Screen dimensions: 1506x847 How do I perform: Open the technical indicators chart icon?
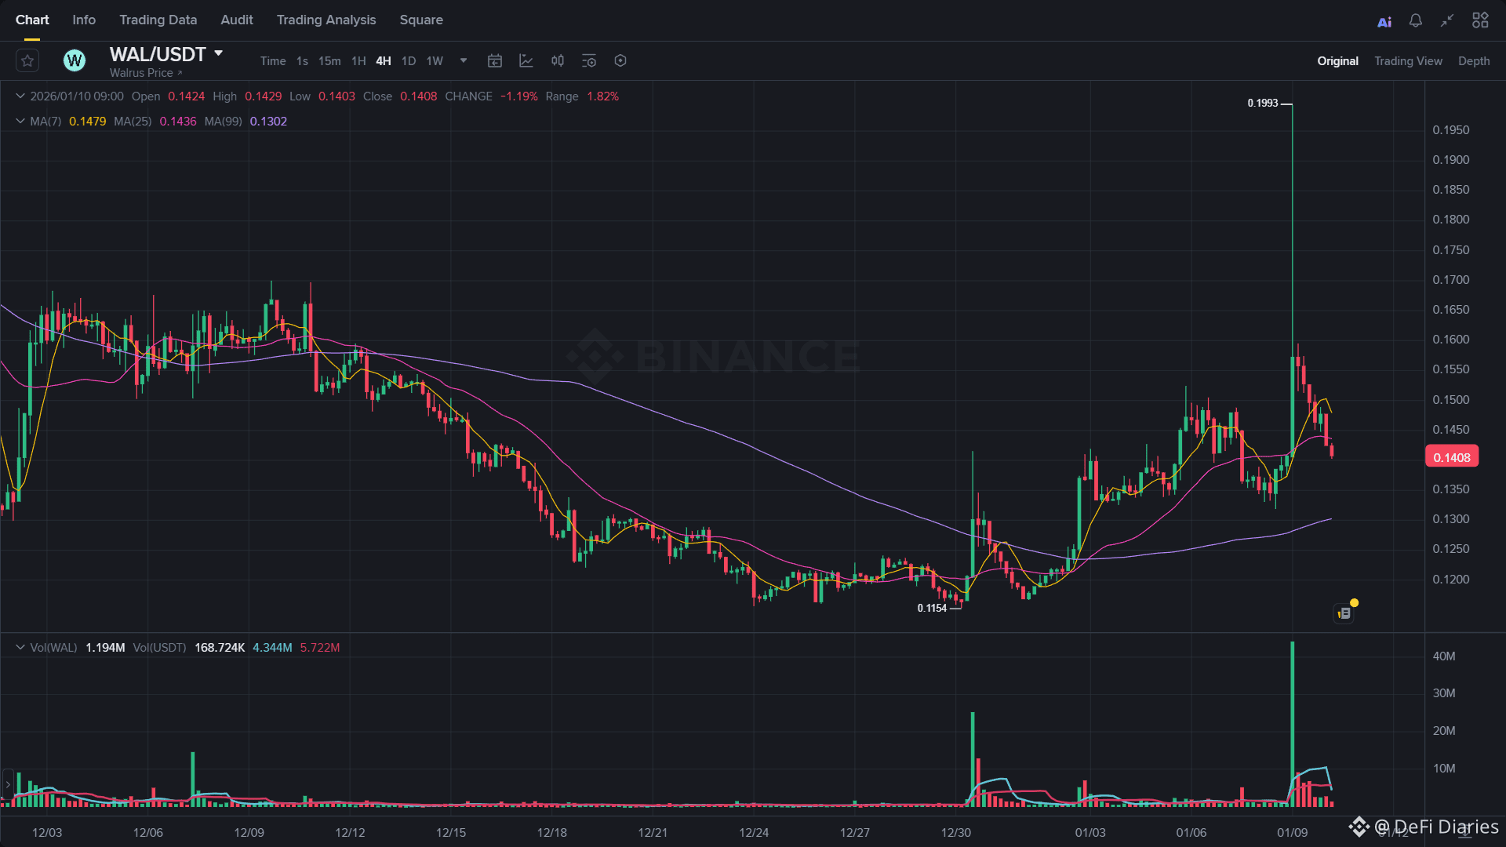pos(526,60)
